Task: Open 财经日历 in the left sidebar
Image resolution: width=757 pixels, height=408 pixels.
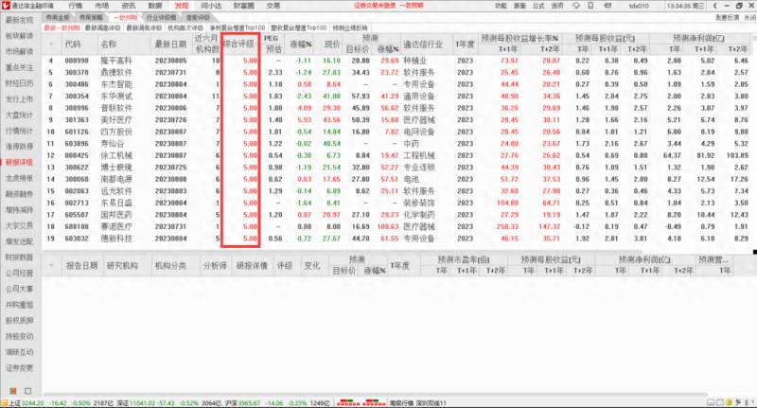Action: coord(19,83)
